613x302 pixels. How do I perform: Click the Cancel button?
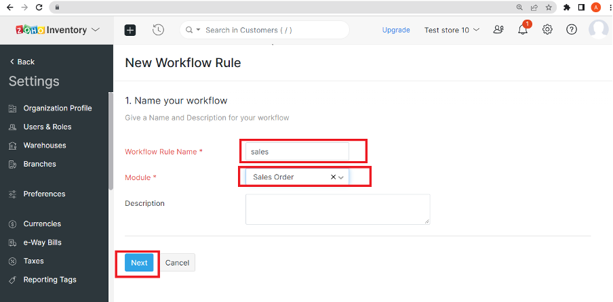tap(177, 263)
